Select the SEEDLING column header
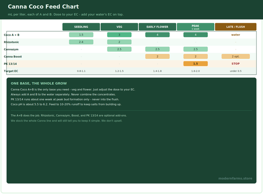Image resolution: width=263 pixels, height=194 pixels. [81, 27]
